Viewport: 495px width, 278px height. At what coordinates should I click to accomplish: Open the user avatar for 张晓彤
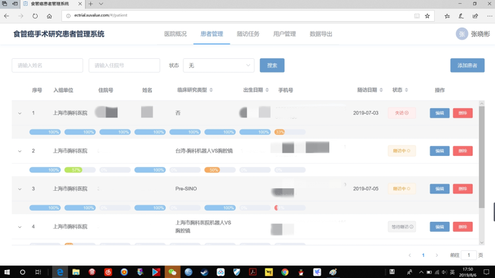[462, 34]
